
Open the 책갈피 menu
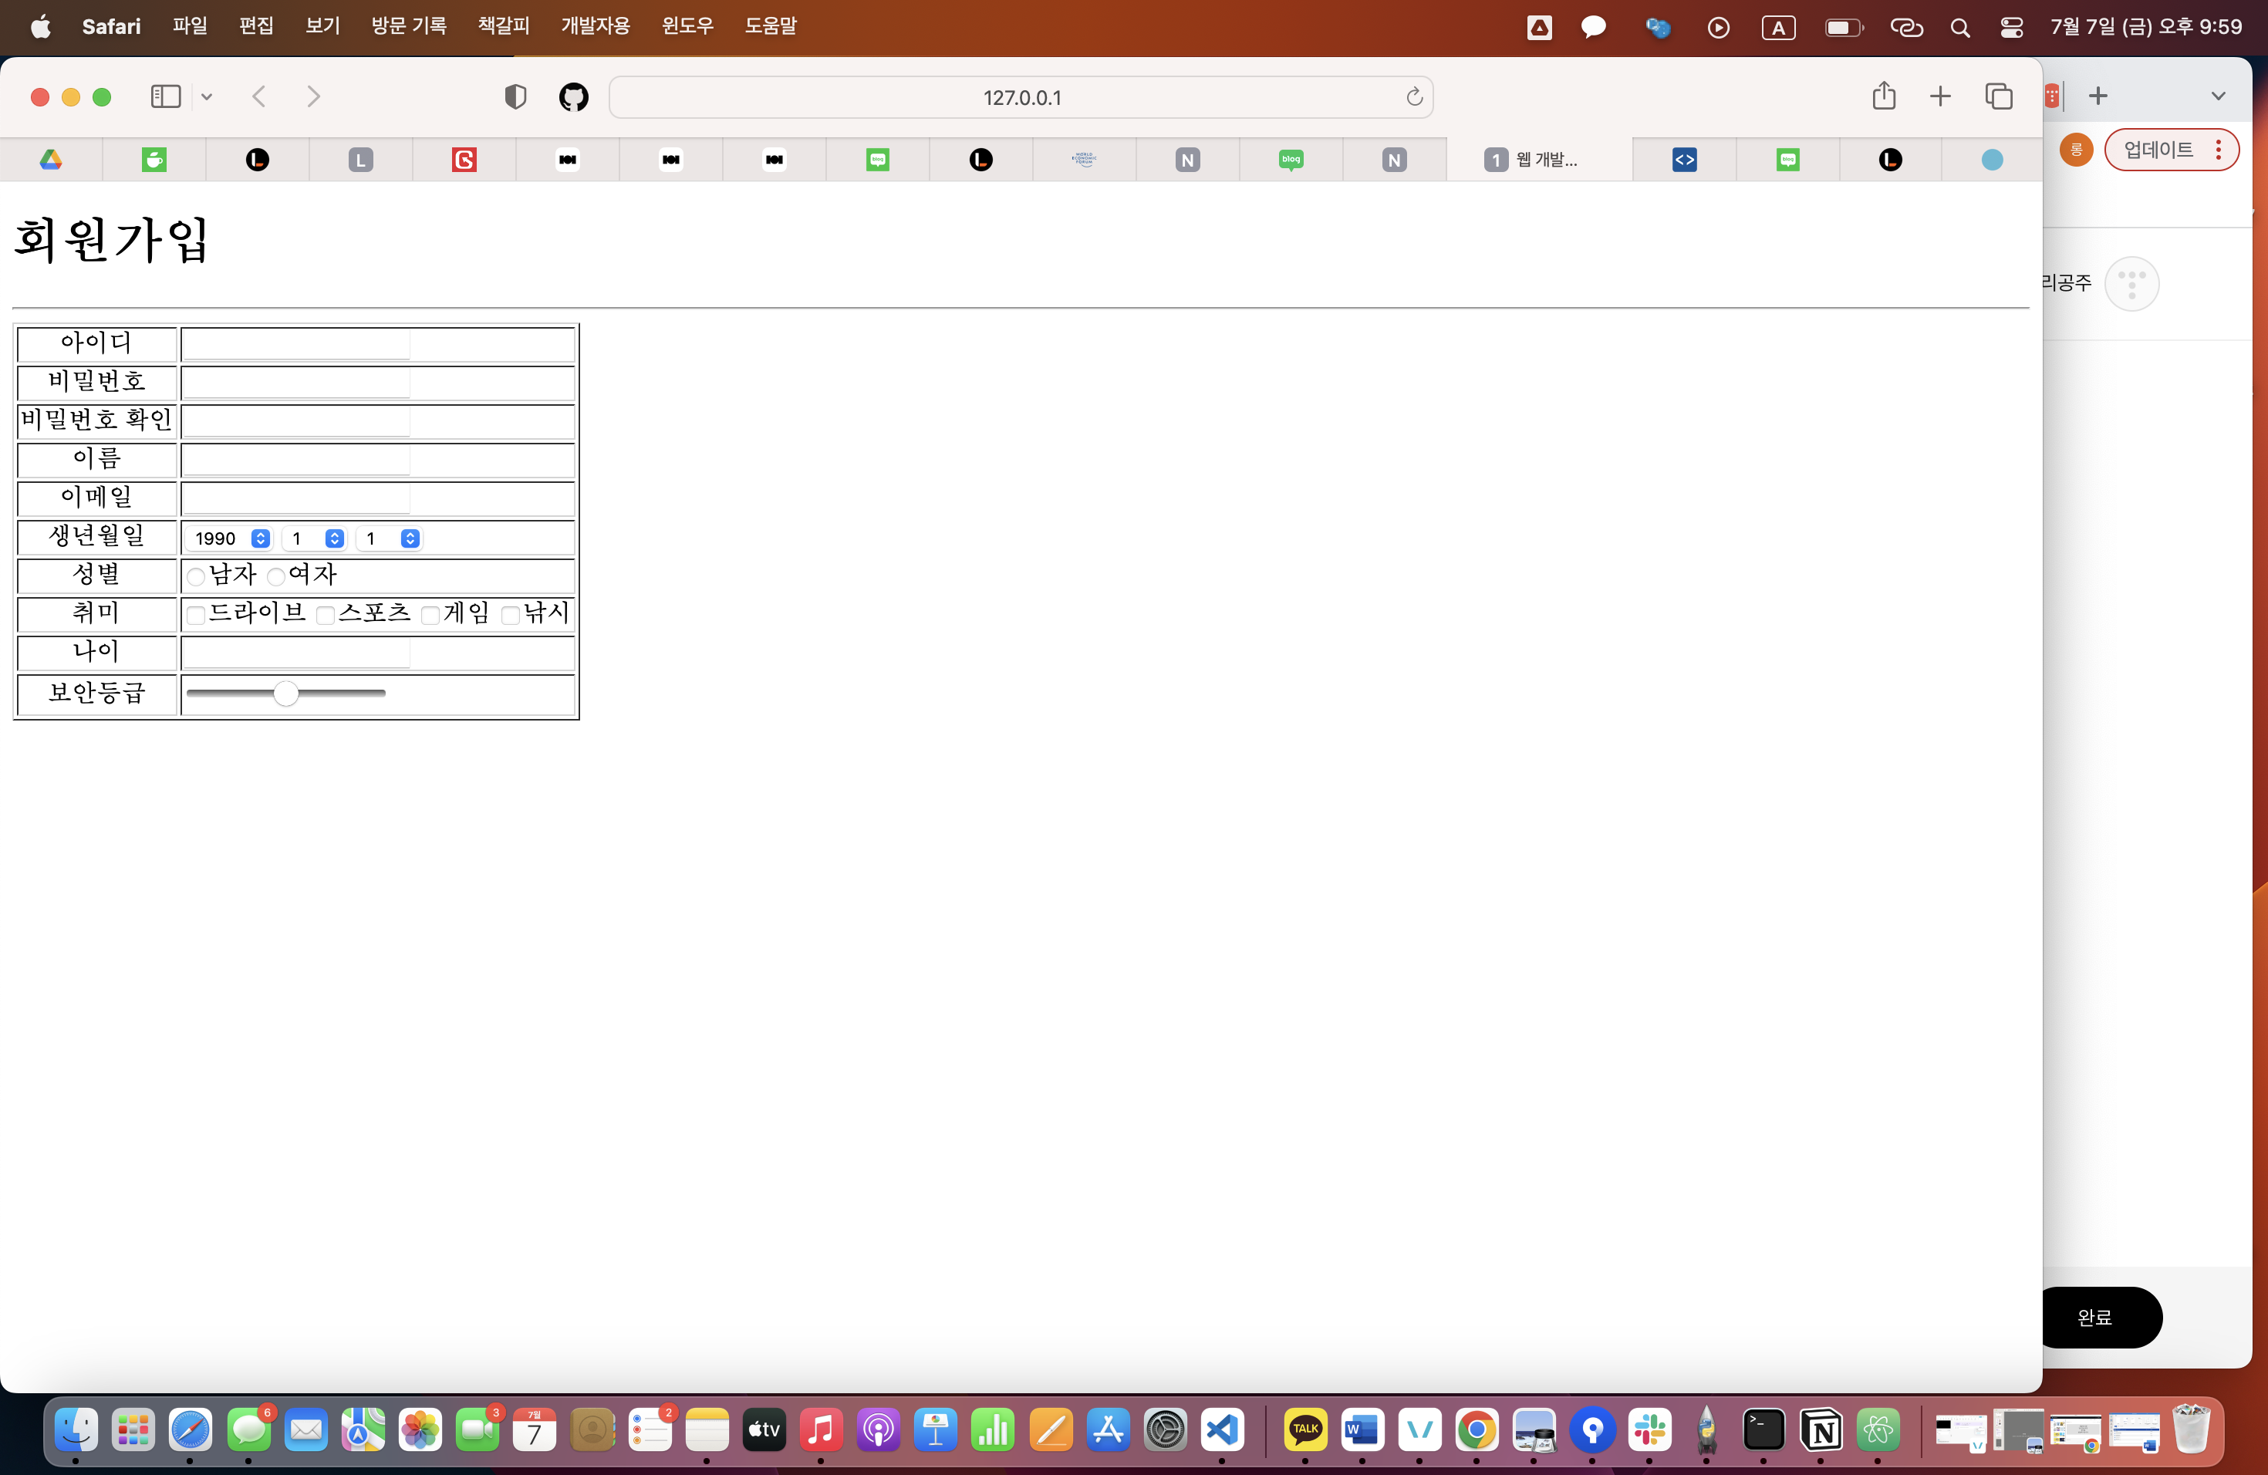(503, 25)
